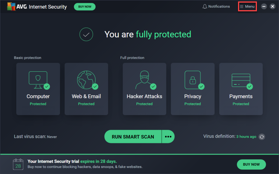Click the 'Full protection' heading
This screenshot has width=279, height=174.
[132, 58]
